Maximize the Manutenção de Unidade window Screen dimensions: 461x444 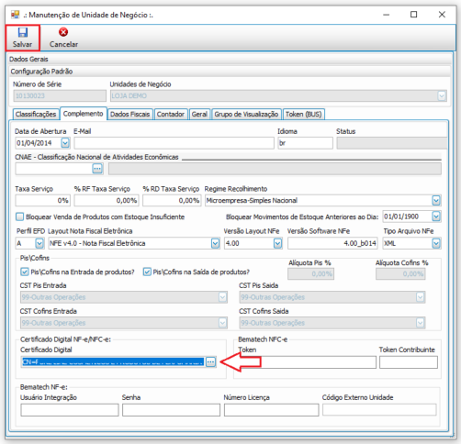[x=413, y=15]
